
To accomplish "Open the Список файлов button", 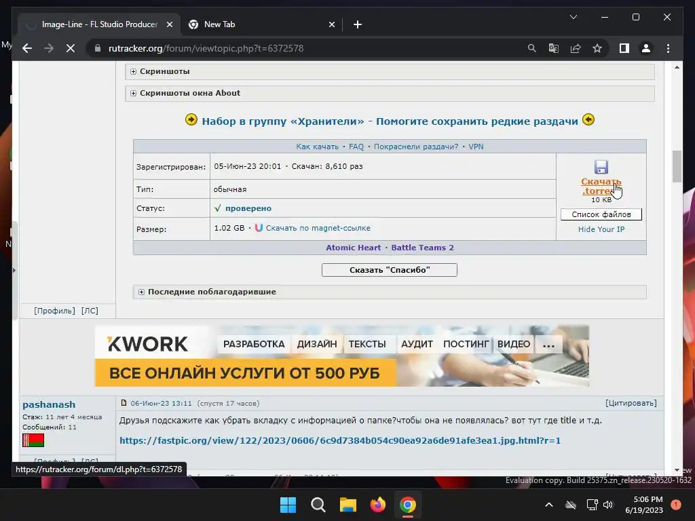I will (601, 214).
